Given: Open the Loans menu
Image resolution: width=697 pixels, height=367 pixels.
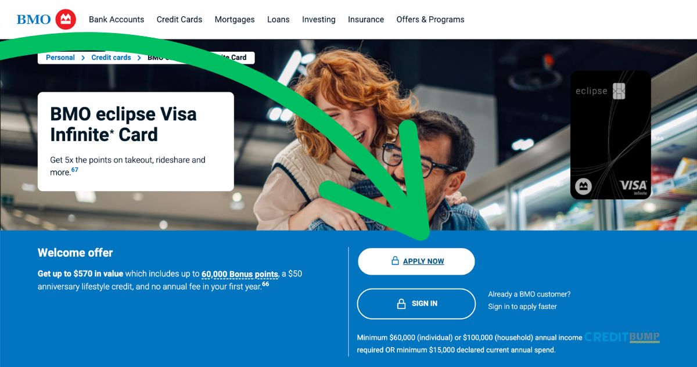Looking at the screenshot, I should (278, 19).
